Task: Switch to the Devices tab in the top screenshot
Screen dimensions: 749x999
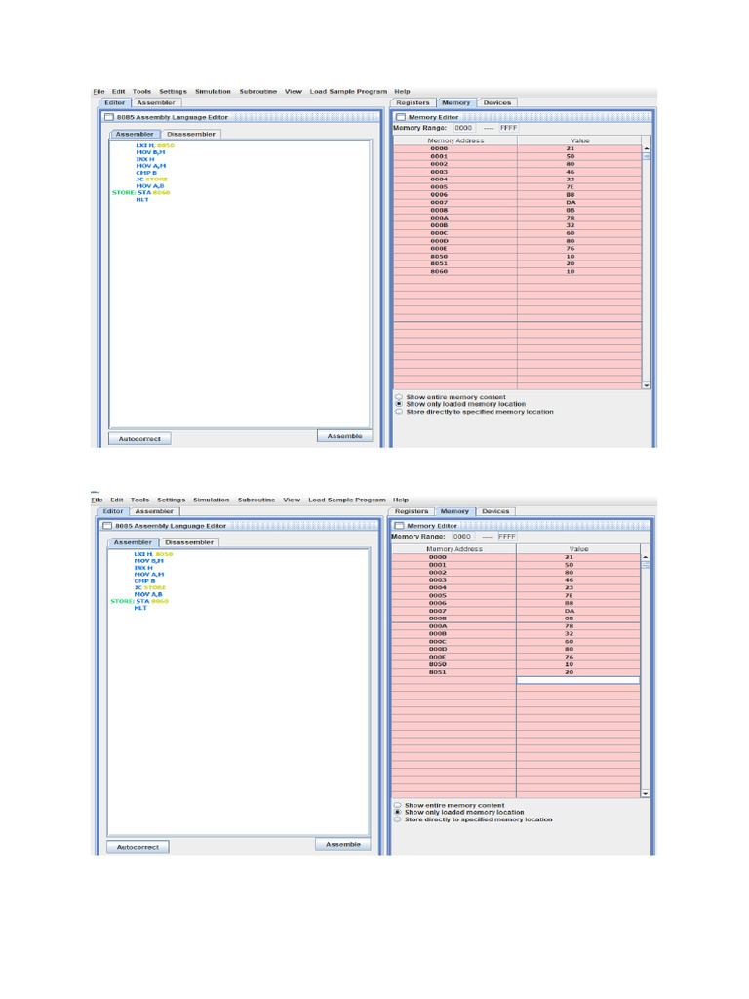Action: click(x=496, y=102)
